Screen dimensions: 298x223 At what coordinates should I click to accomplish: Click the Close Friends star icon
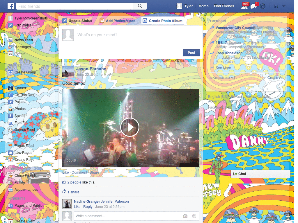click(x=10, y=176)
